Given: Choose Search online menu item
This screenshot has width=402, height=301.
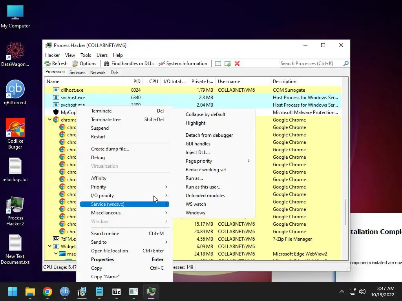Looking at the screenshot, I should pyautogui.click(x=124, y=234).
